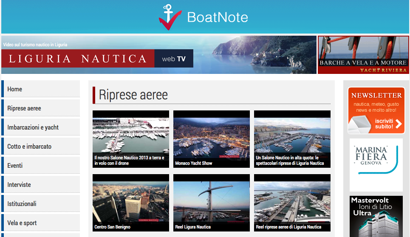Open the Reel Ligura Nautica video
The height and width of the screenshot is (237, 410).
(x=212, y=203)
